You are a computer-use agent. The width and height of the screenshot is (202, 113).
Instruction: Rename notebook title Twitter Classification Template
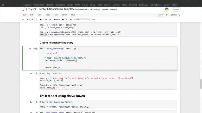(x=56, y=9)
